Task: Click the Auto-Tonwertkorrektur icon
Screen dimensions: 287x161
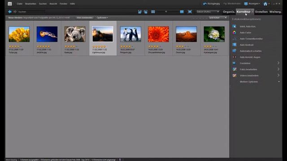Action: [x=234, y=39]
